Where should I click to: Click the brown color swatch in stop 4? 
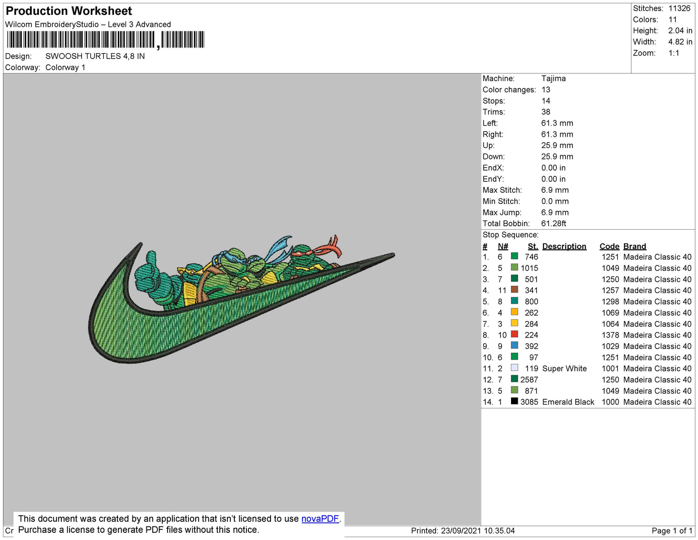click(514, 290)
